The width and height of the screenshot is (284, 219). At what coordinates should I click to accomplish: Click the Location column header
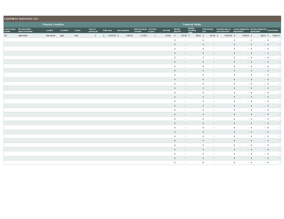[x=50, y=30]
